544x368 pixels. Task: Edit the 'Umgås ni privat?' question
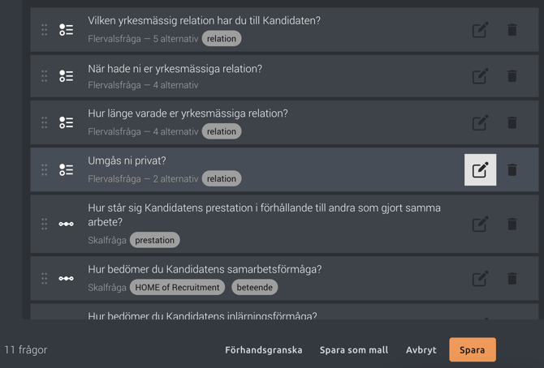click(480, 169)
